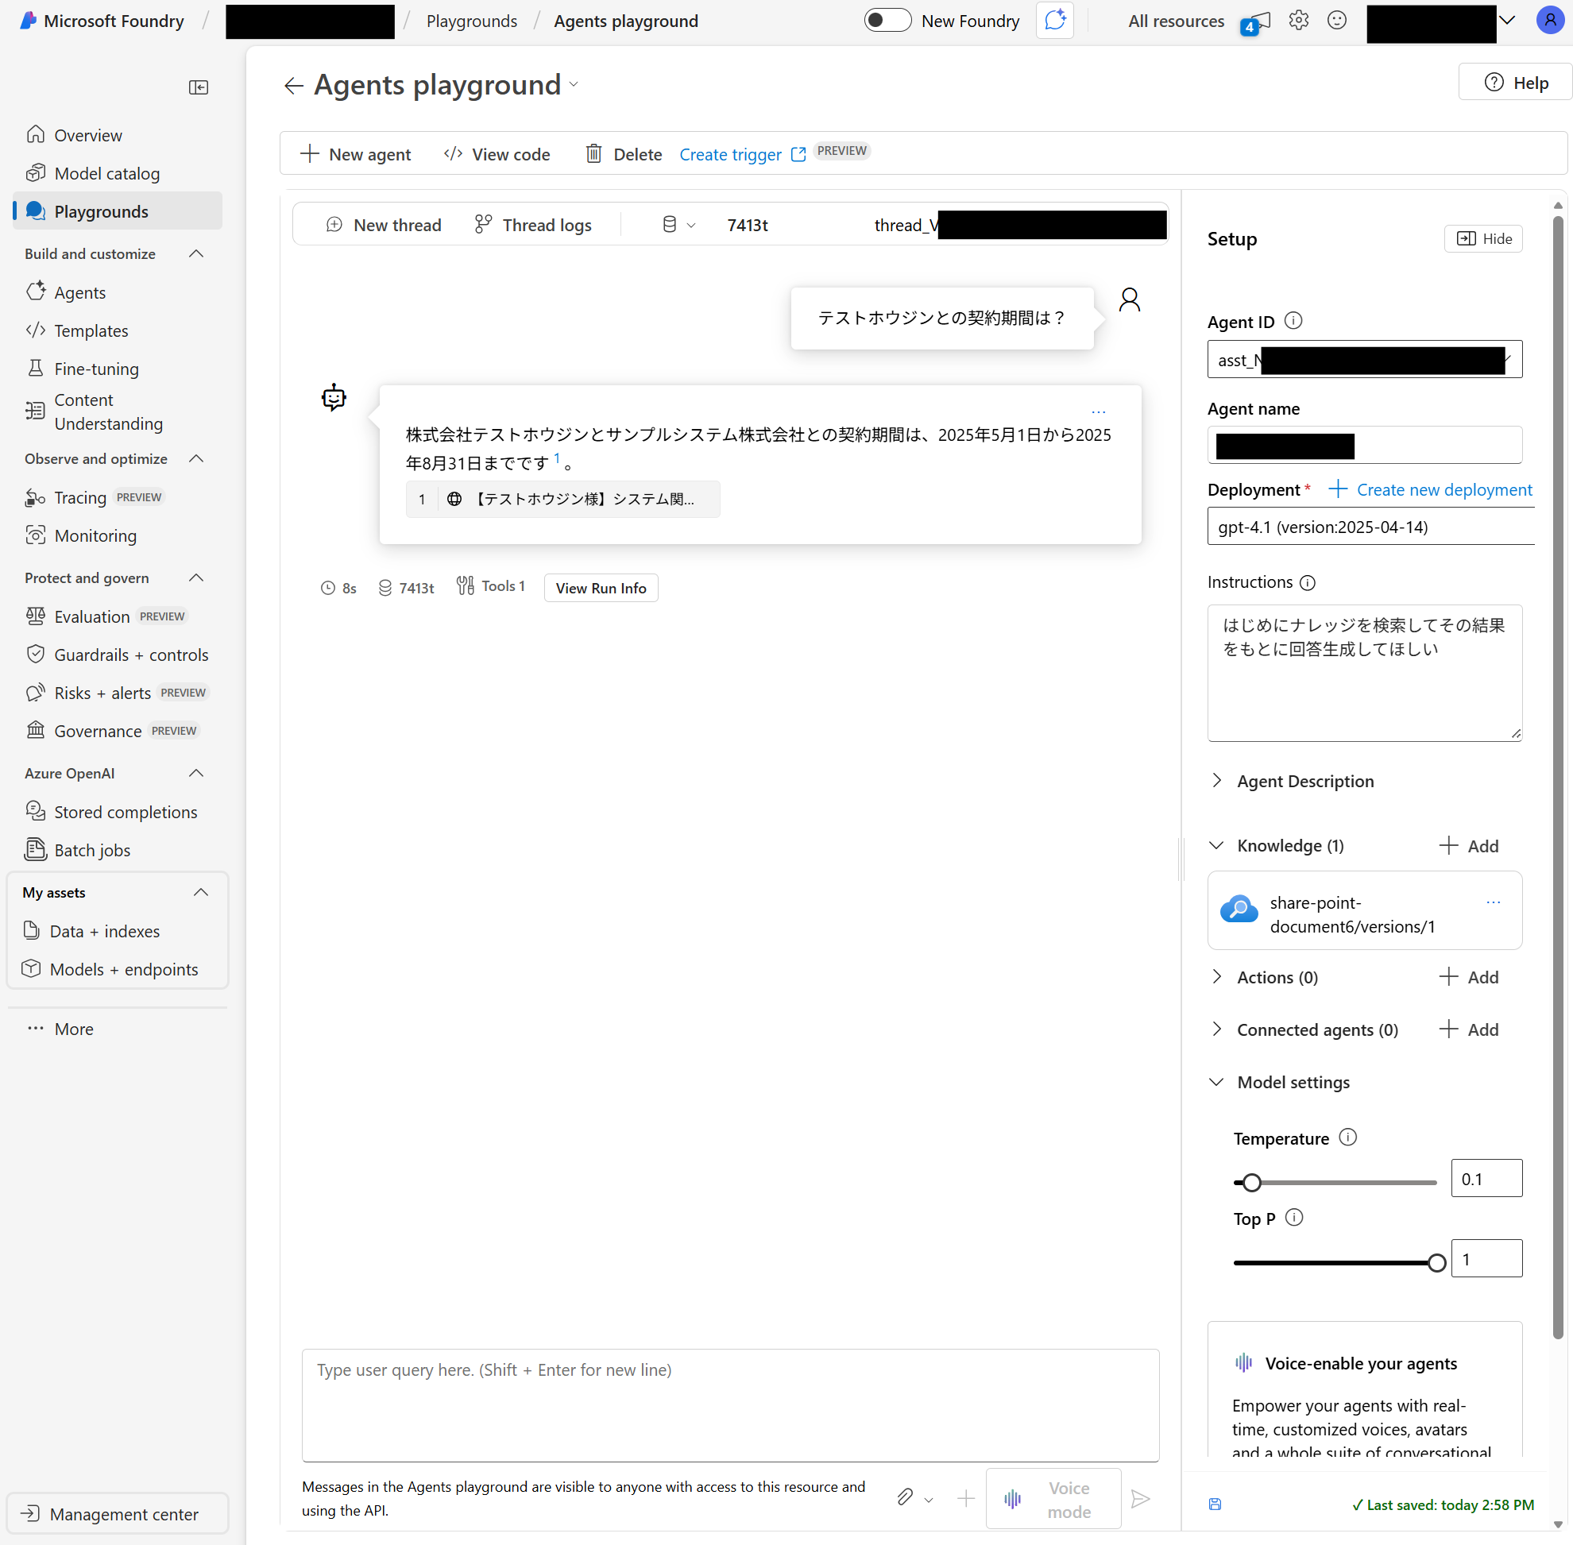Viewport: 1573px width, 1545px height.
Task: Expand the Agent Description section
Action: (1216, 781)
